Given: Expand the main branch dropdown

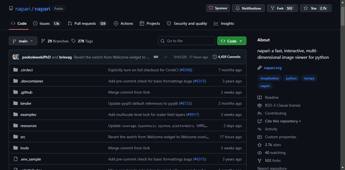Looking at the screenshot, I should (x=23, y=41).
